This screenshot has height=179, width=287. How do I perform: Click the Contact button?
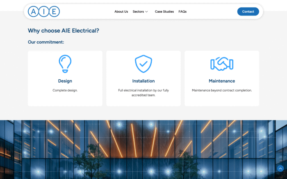248,11
